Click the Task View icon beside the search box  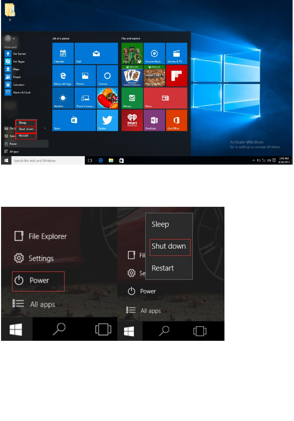[90, 161]
